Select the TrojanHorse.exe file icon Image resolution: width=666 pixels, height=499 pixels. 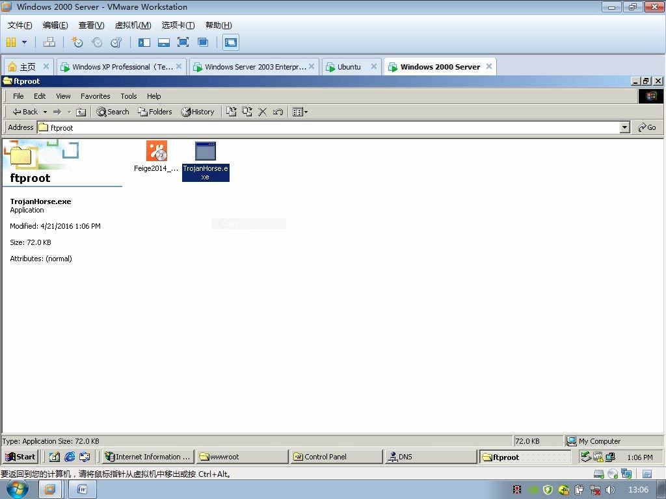206,161
